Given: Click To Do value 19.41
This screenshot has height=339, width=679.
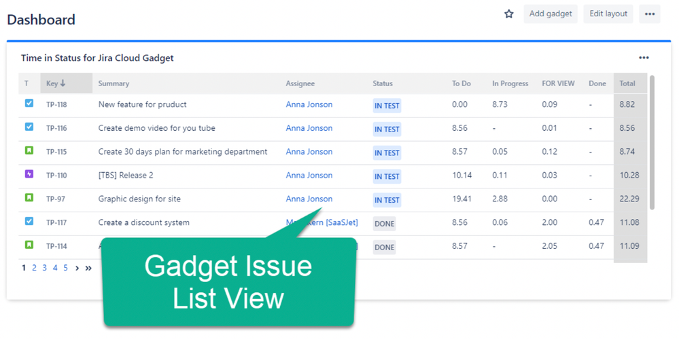Looking at the screenshot, I should pos(462,199).
